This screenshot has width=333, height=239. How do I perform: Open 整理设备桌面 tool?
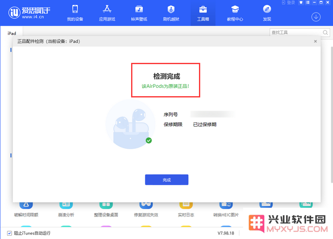pos(106,209)
